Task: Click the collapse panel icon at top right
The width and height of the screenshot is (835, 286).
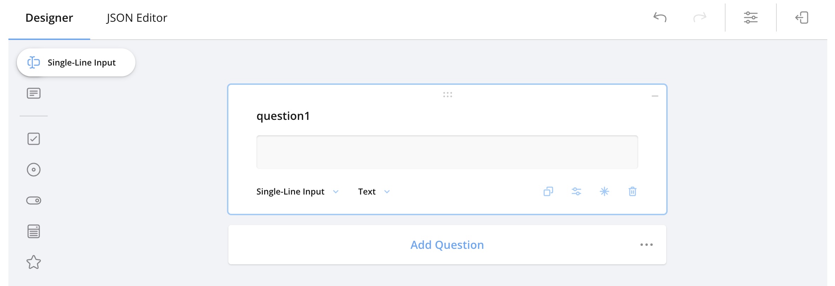Action: point(802,17)
